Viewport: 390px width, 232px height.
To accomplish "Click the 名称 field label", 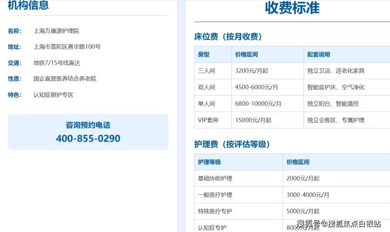I will tap(15, 31).
